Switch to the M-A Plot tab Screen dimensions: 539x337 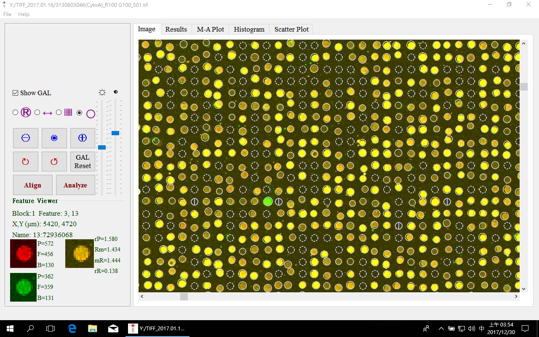pyautogui.click(x=210, y=29)
